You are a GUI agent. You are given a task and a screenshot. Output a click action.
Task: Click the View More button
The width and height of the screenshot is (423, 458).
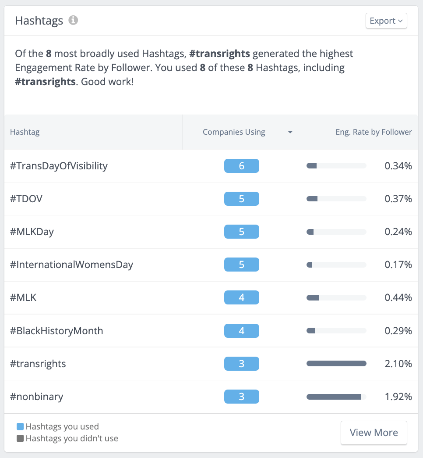pos(374,433)
